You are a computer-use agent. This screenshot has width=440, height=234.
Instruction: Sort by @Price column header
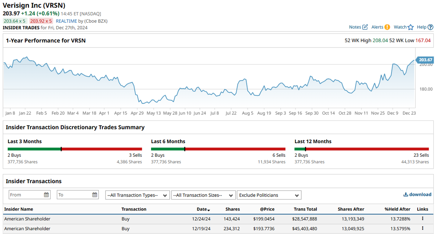pos(267,209)
